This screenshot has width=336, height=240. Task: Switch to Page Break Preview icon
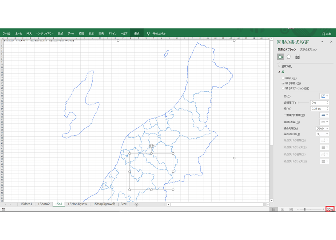click(291, 209)
